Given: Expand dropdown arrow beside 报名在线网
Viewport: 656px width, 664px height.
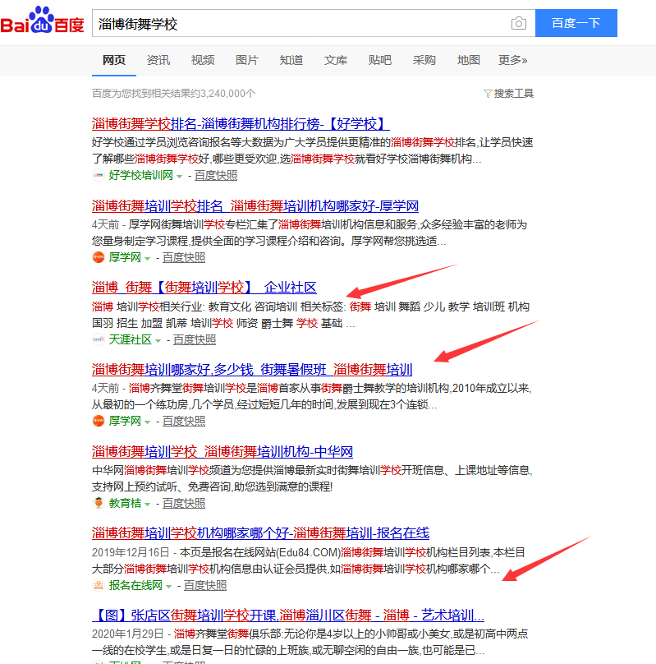Looking at the screenshot, I should (x=168, y=587).
